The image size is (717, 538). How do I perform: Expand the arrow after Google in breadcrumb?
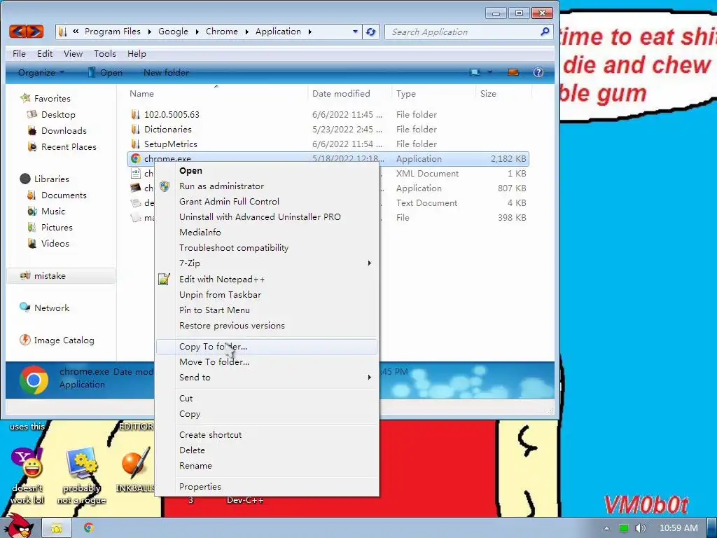click(197, 32)
